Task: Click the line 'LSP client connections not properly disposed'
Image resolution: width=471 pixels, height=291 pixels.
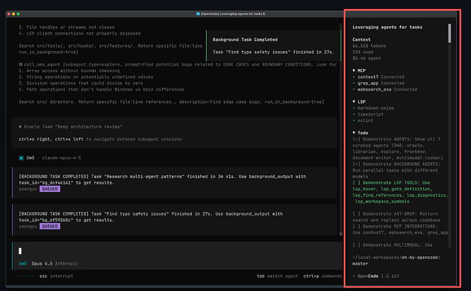Action: (x=80, y=33)
